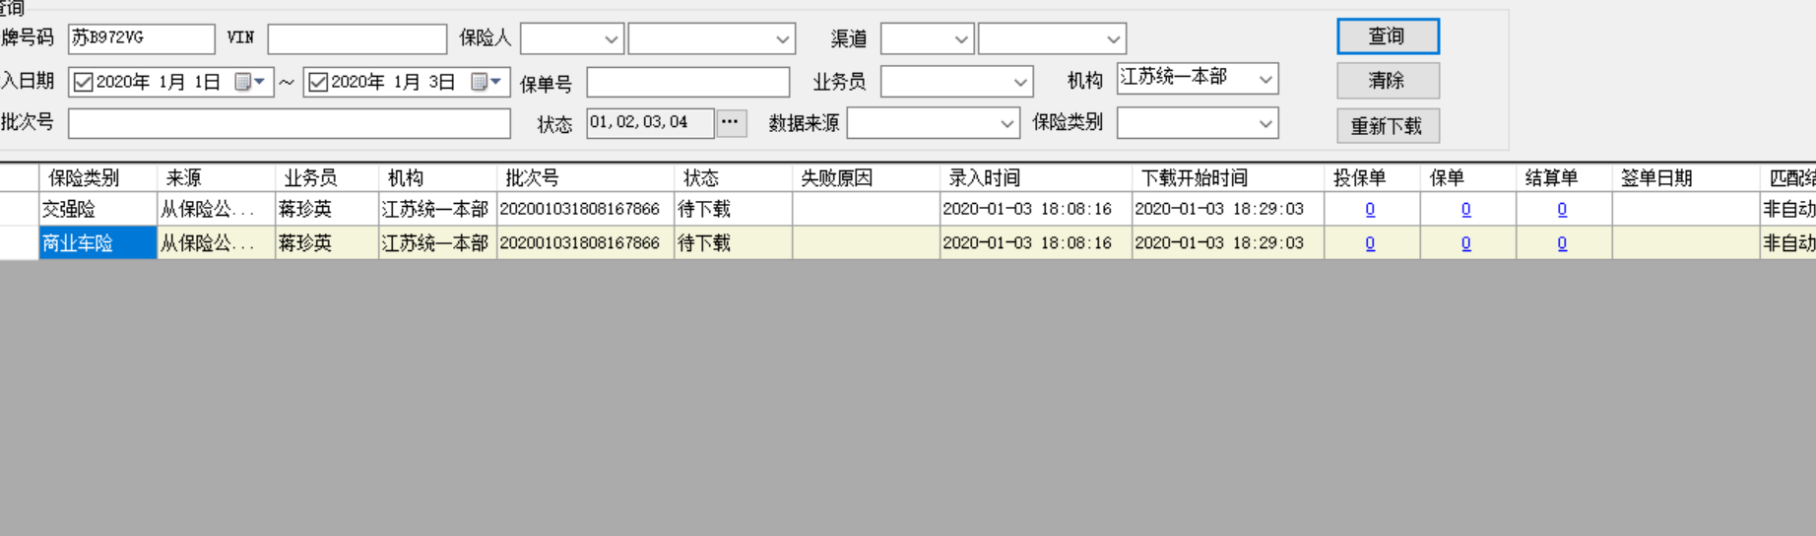Sort by 签单日期 column header
Viewport: 1816px width, 536px height.
pos(1685,177)
